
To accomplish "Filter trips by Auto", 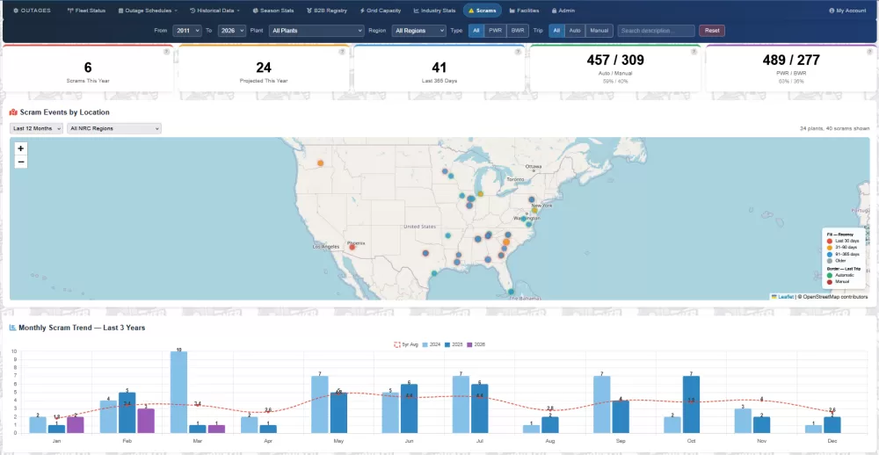I will 575,31.
